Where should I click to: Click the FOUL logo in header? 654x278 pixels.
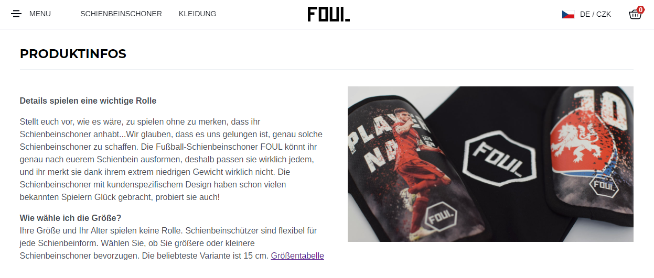[329, 14]
